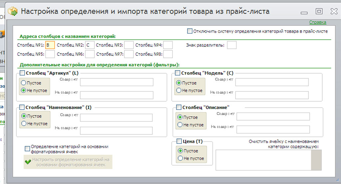Enable Определение категорий на основании форматирования checkbox
The height and width of the screenshot is (184, 341).
pos(27,149)
